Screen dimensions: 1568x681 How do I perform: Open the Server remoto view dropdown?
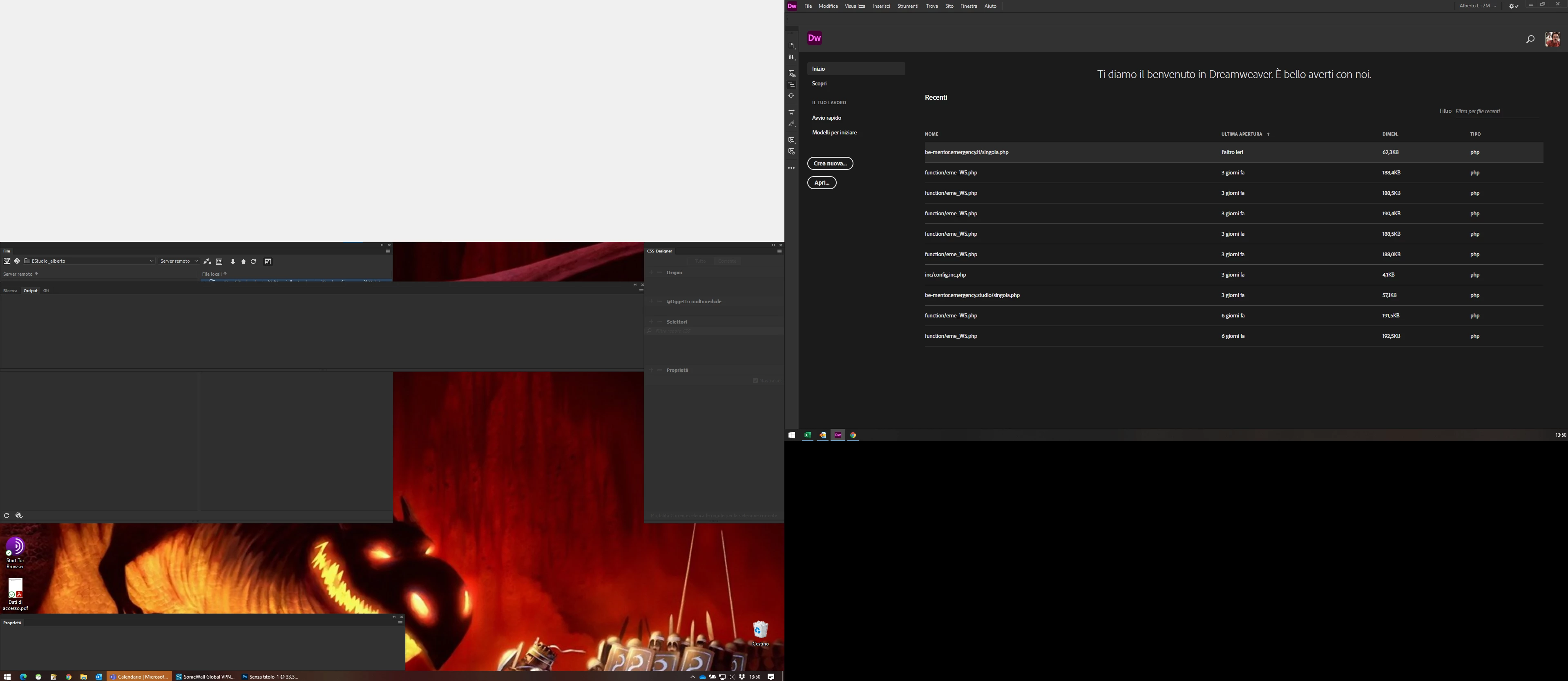(179, 261)
